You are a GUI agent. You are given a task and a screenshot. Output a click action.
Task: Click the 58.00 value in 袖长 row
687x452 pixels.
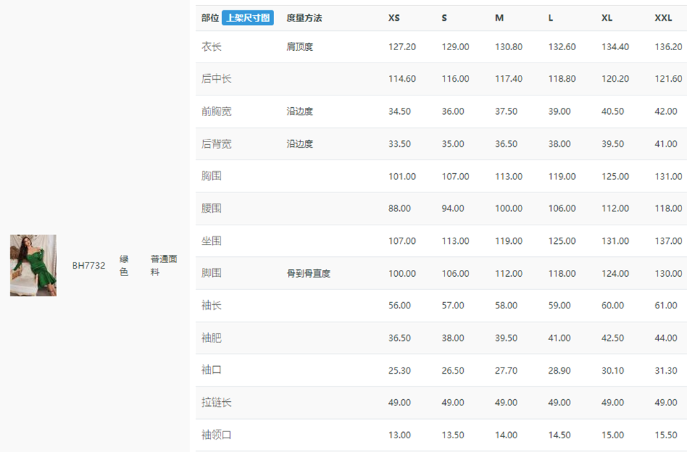coord(506,305)
